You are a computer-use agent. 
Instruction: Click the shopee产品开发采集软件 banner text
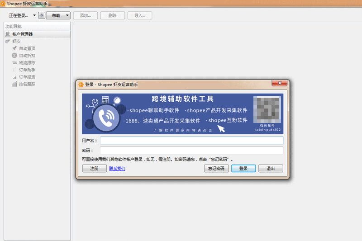coord(217,110)
